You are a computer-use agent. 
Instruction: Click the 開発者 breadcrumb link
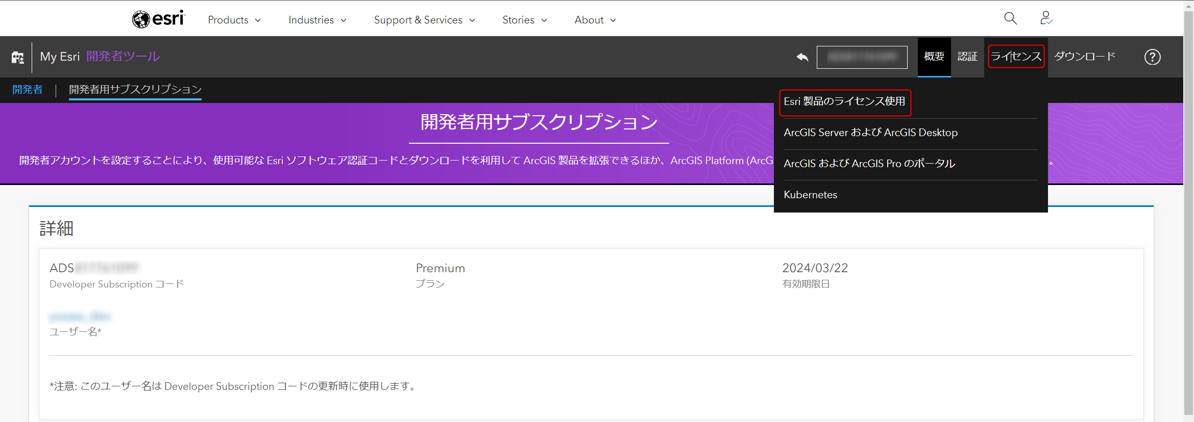coord(28,90)
